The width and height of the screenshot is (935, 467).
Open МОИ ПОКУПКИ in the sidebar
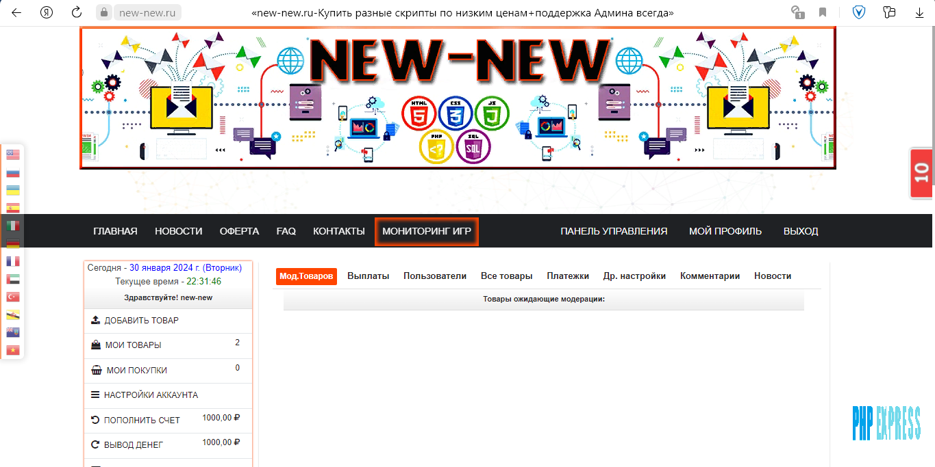coord(137,370)
